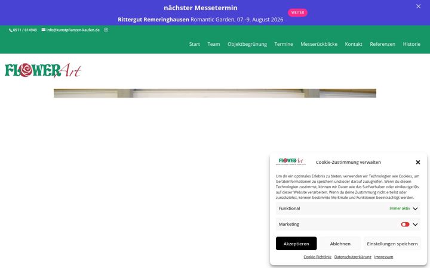The height and width of the screenshot is (268, 430).
Task: Click the info@kunstpflanzen-kaufen.de email link
Action: [70, 30]
